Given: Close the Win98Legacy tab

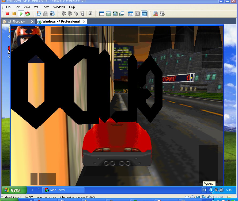Looking at the screenshot, I should tap(32, 22).
